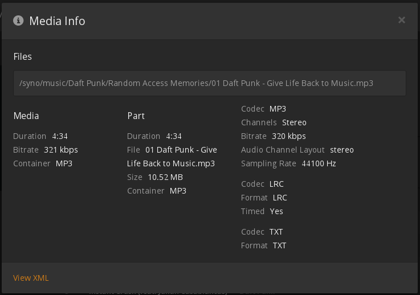Click the Part section heading
Image resolution: width=420 pixels, height=295 pixels.
[136, 116]
